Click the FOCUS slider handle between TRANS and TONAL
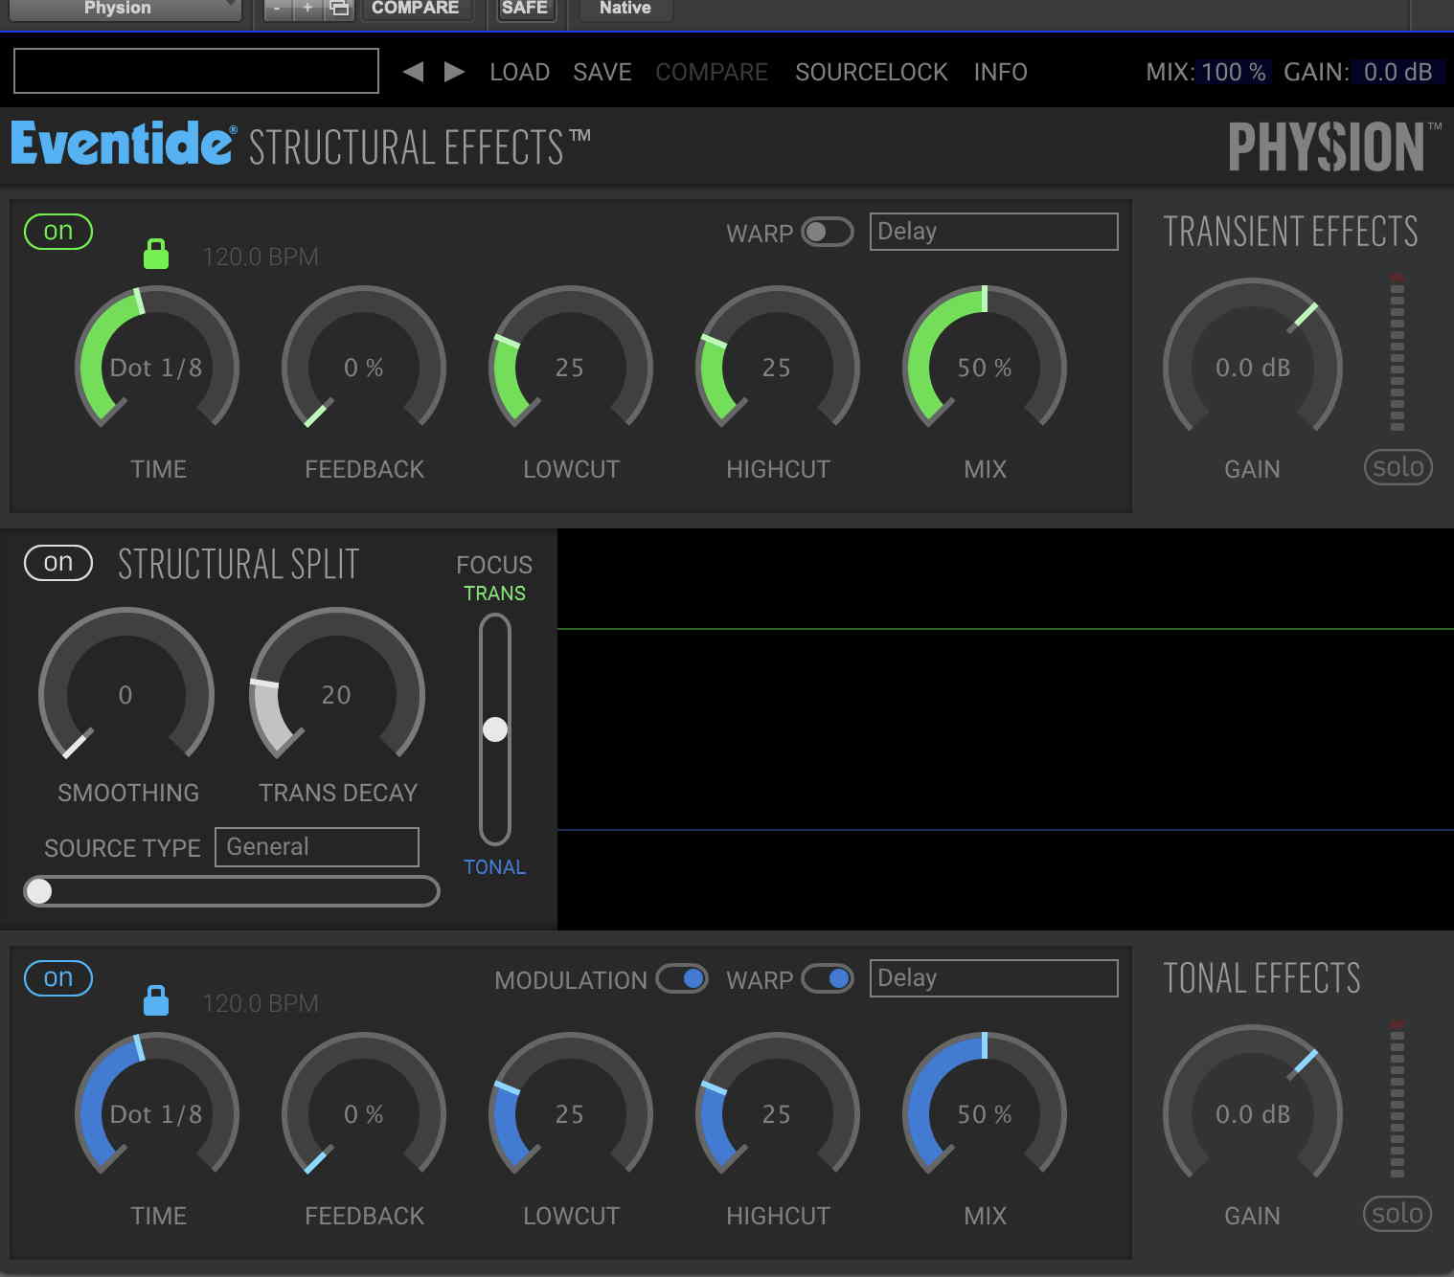 point(495,729)
